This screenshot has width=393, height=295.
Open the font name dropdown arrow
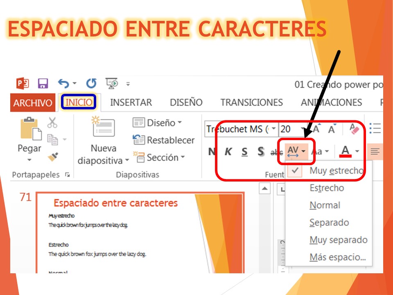pyautogui.click(x=274, y=129)
